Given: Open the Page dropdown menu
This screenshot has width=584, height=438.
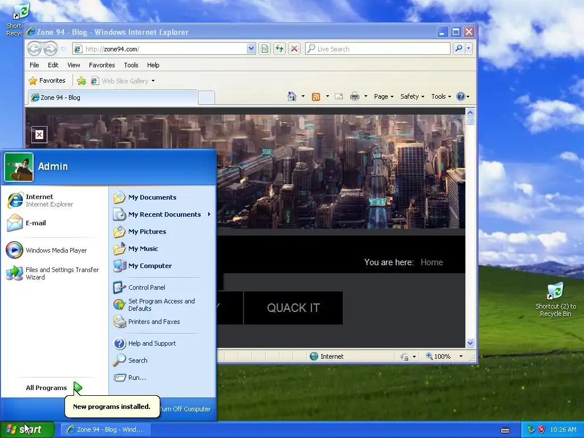Looking at the screenshot, I should tap(384, 96).
